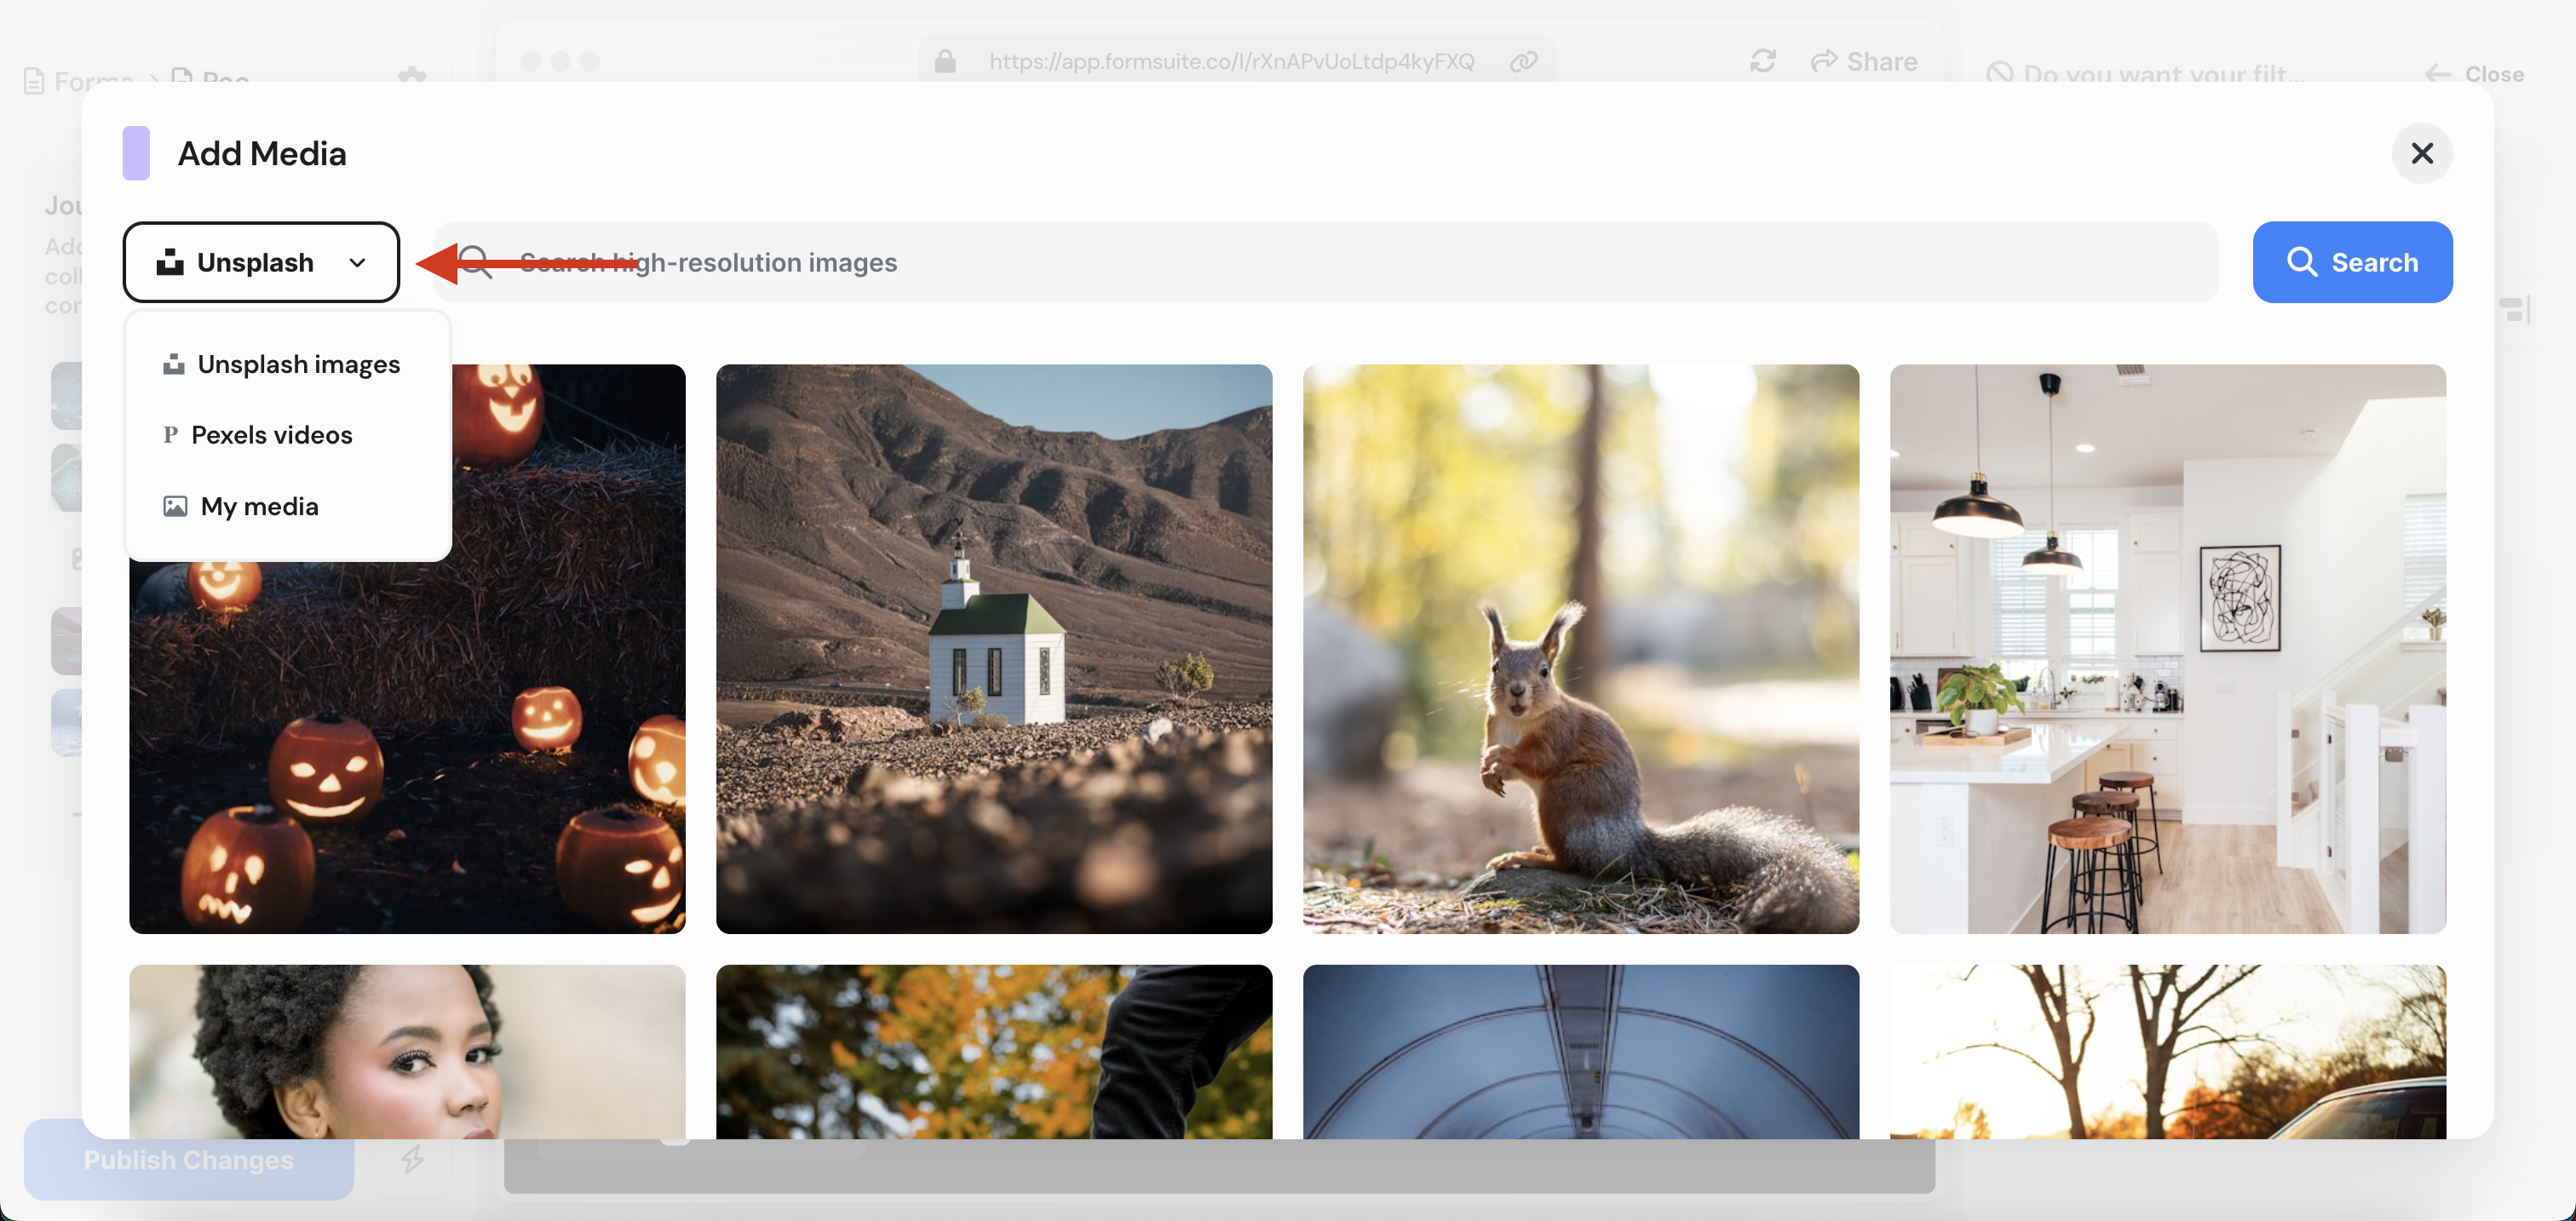Close the Add Media dialog with X
Screen dimensions: 2576x1221
2421,153
